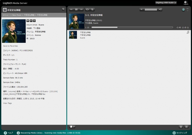Image resolution: width=192 pixels, height=135 pixels.
Task: Open the Anime genre link
Action: click(38, 35)
